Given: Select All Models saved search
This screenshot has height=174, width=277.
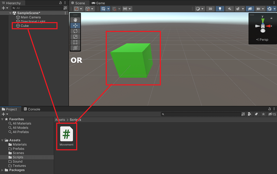Looking at the screenshot, I should point(19,128).
